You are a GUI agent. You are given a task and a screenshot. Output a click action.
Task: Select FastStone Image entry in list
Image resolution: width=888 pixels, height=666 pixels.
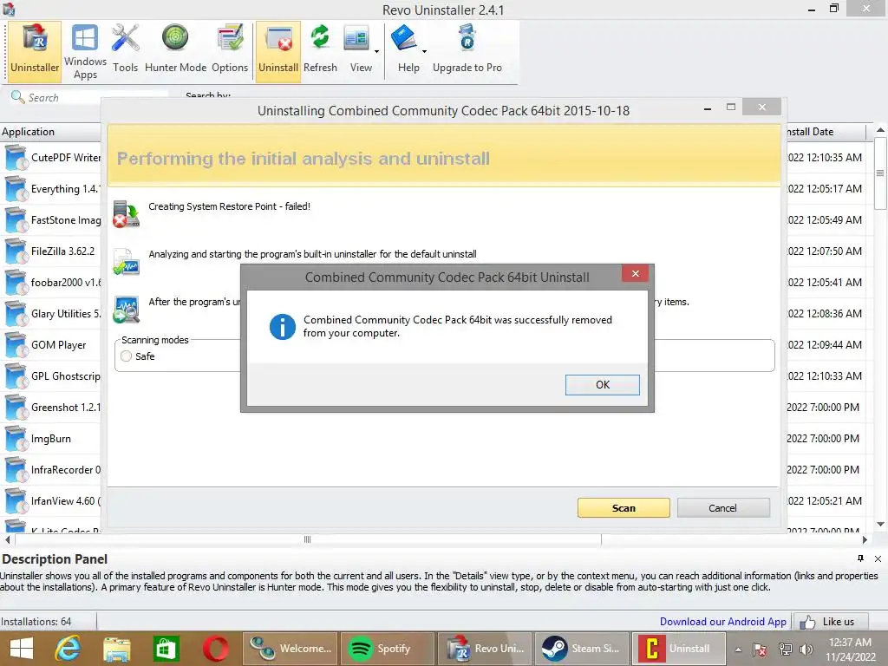(52, 219)
